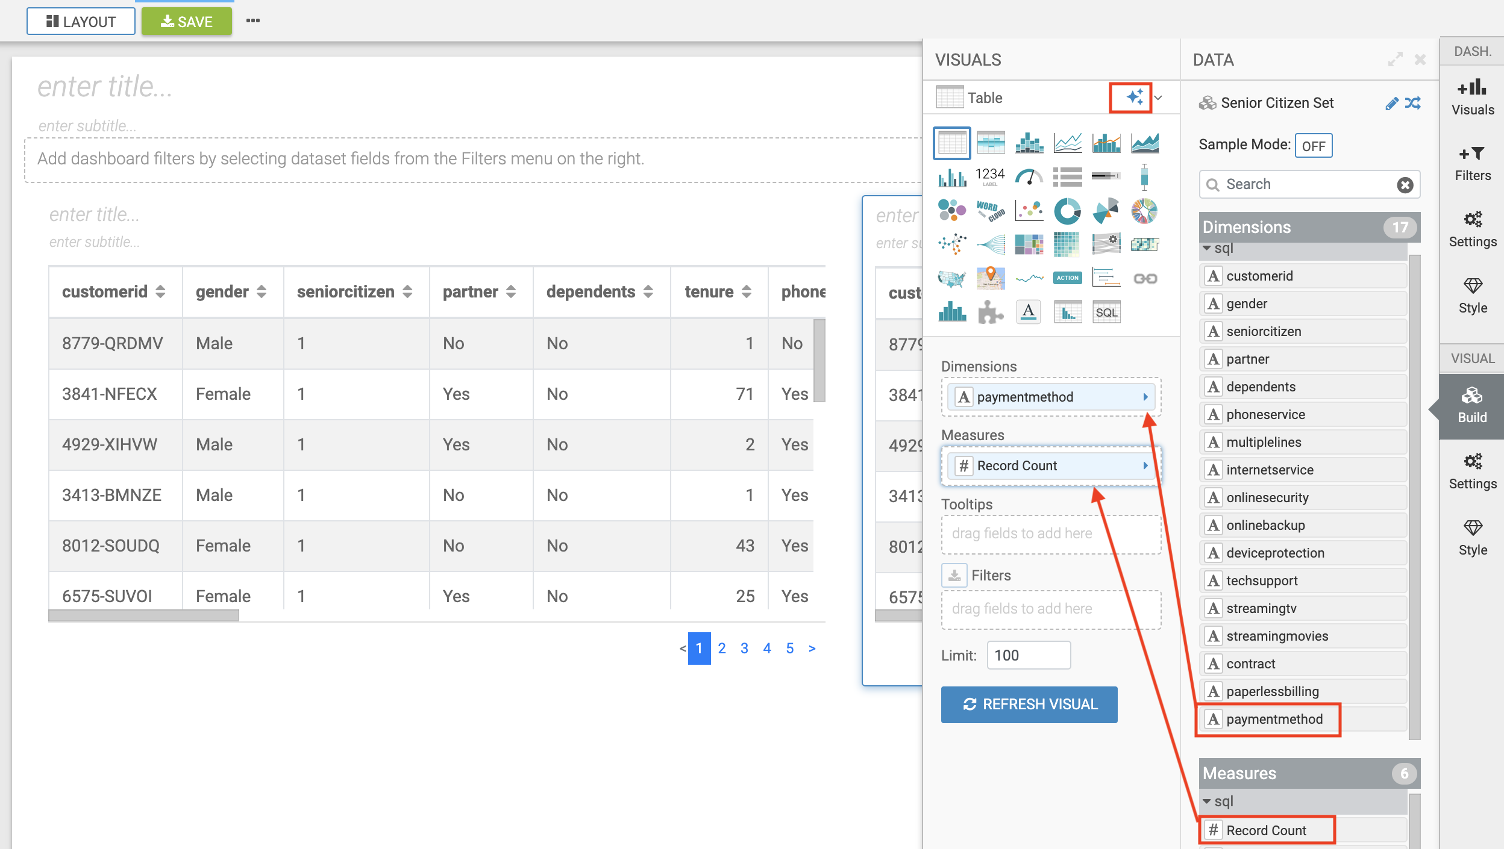Open paymentmethod field options arrow

pos(1145,397)
